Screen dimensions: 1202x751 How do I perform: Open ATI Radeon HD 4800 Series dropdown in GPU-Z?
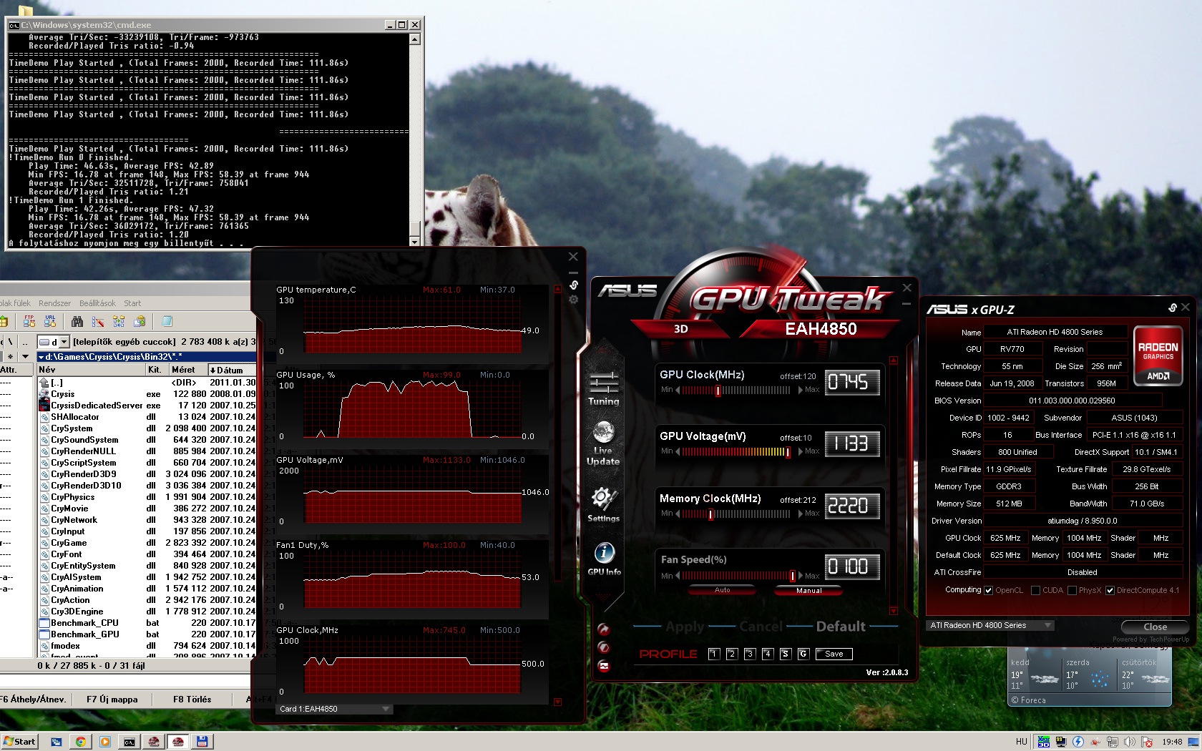[x=991, y=625]
